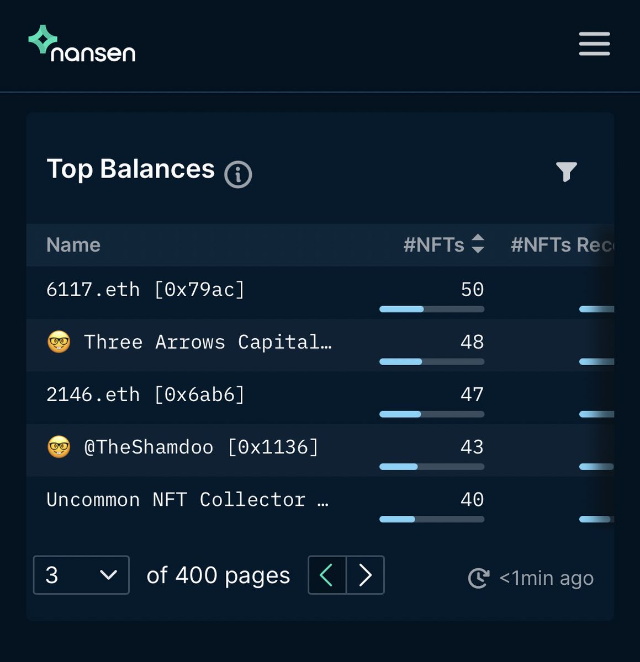Click the #NFTs Received column header
This screenshot has width=640, height=662.
pos(562,244)
